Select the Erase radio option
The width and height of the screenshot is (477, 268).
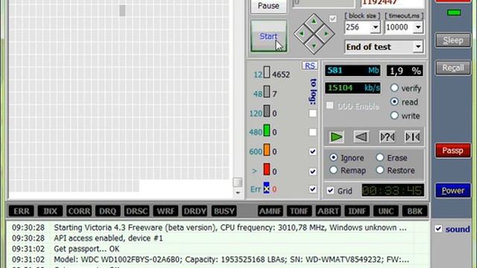(380, 157)
